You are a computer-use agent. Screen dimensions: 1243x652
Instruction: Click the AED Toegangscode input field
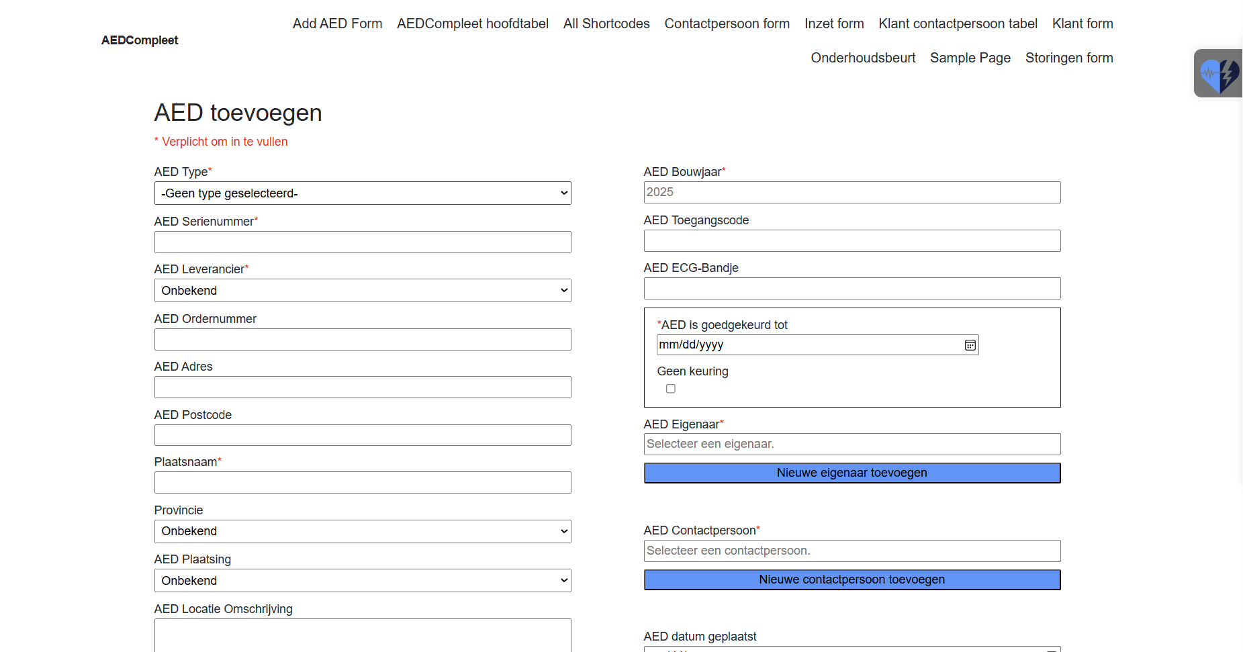pos(851,241)
